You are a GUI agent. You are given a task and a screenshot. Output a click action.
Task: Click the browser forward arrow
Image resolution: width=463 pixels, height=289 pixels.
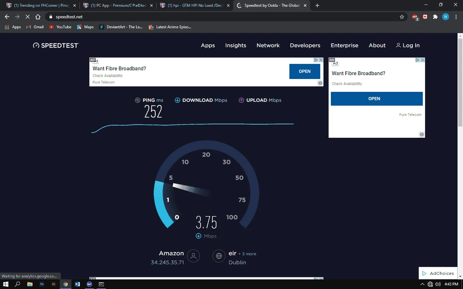pos(17,17)
